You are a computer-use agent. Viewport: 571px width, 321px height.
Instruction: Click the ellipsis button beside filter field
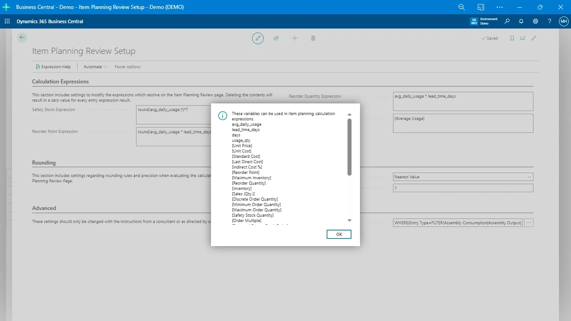529,222
